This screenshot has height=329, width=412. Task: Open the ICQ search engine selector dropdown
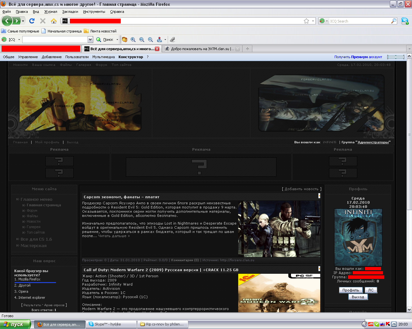click(323, 21)
